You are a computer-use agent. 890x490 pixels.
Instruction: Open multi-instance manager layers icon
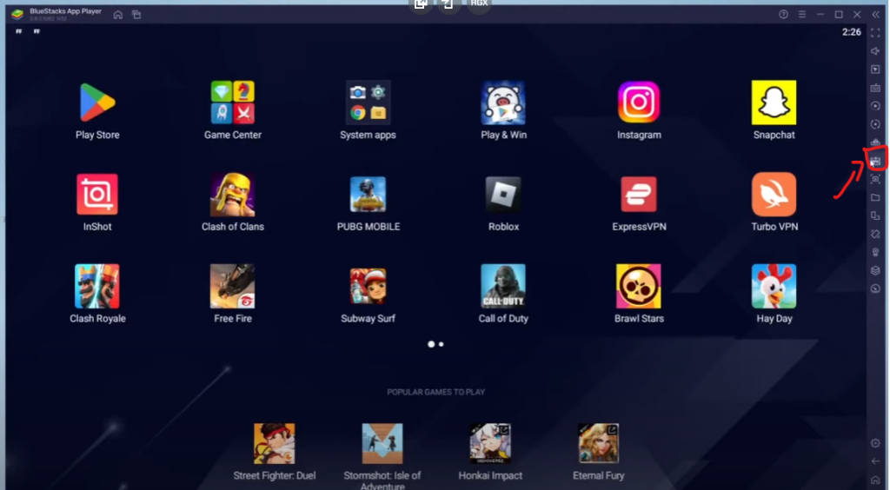pos(875,270)
